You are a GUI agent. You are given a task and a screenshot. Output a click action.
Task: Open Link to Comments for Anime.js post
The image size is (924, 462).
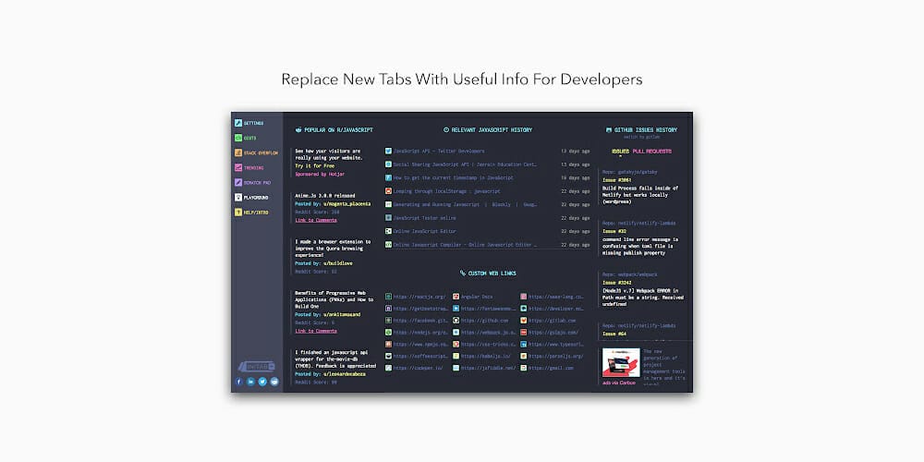click(x=316, y=220)
